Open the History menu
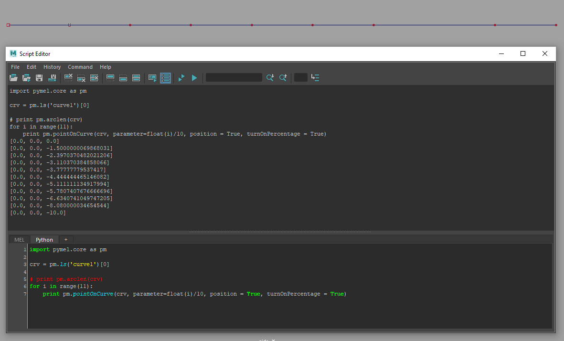Image resolution: width=564 pixels, height=341 pixels. 52,67
